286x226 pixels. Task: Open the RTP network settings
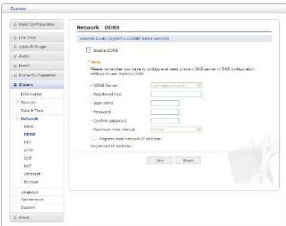pos(27,142)
